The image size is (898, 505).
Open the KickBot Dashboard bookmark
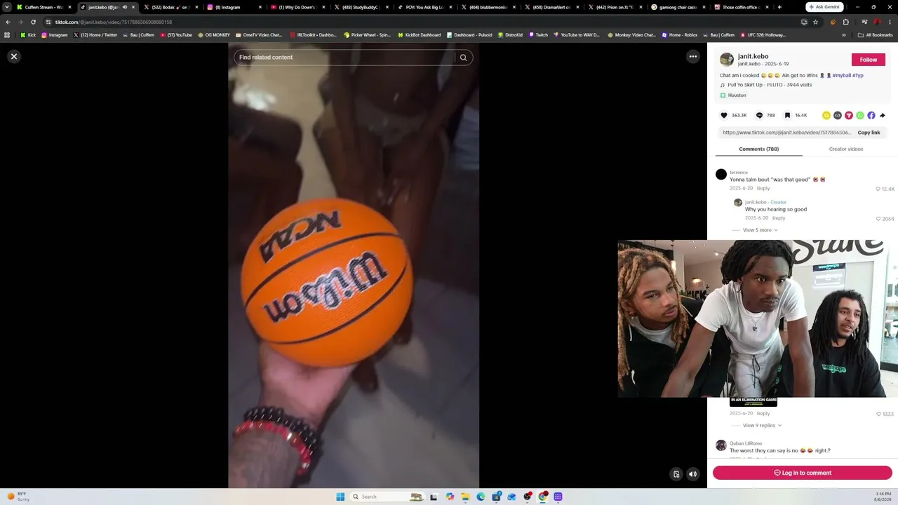tap(420, 35)
